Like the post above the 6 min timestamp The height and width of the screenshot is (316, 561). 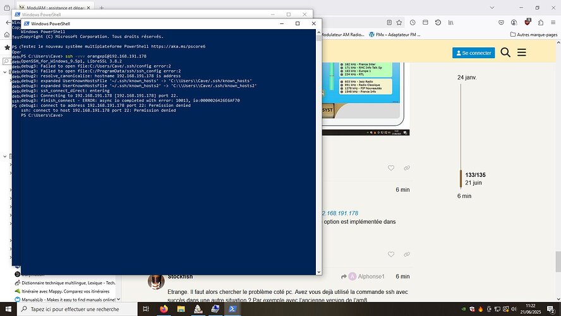click(x=391, y=168)
